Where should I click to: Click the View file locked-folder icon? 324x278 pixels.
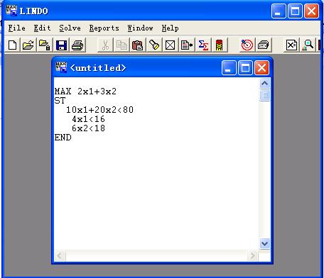(45, 45)
